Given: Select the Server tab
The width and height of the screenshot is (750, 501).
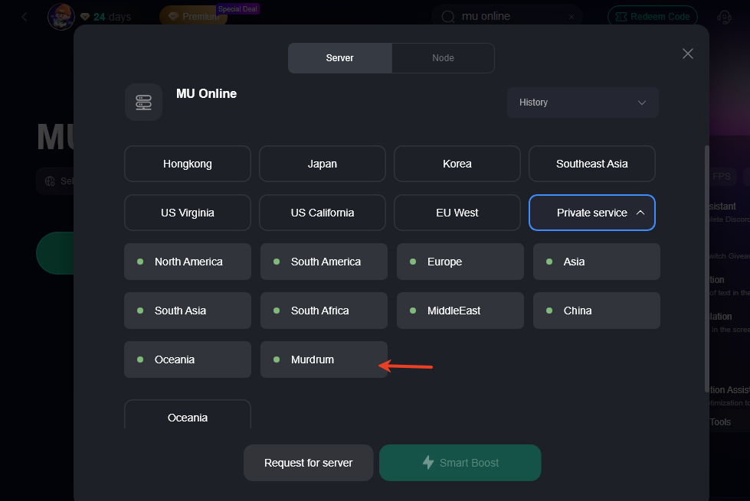Looking at the screenshot, I should point(339,58).
